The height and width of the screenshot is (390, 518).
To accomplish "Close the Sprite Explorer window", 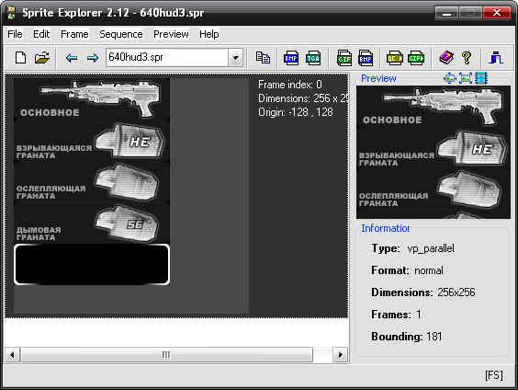I will pyautogui.click(x=497, y=13).
